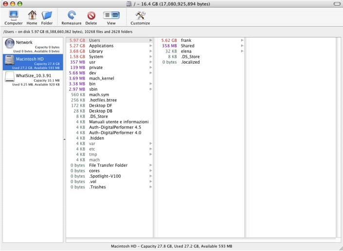
Task: Expand the Library folder arrow
Action: pos(151,51)
